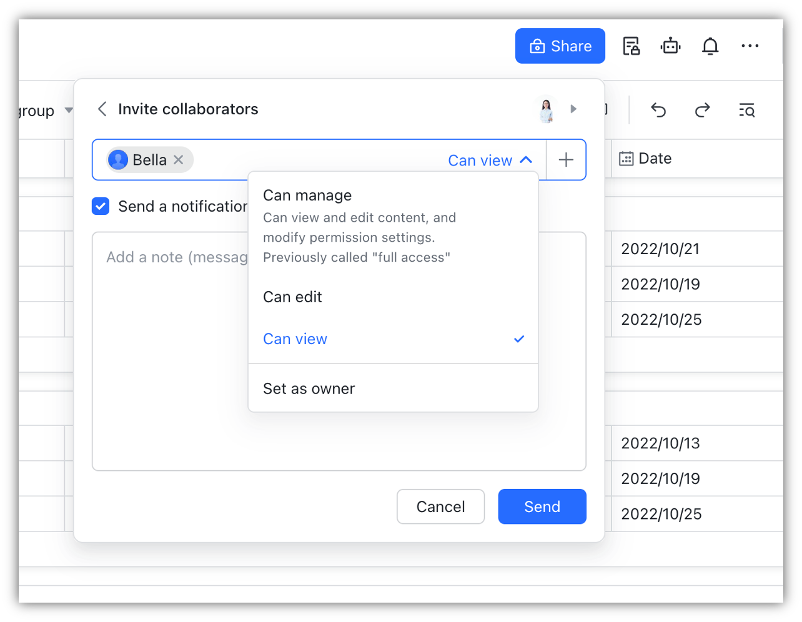Open notifications via the bell icon
Screen dimensions: 802x622
tap(710, 46)
